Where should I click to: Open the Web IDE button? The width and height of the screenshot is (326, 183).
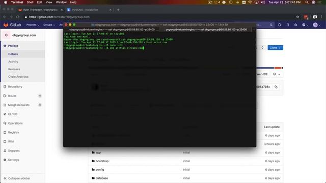262,74
